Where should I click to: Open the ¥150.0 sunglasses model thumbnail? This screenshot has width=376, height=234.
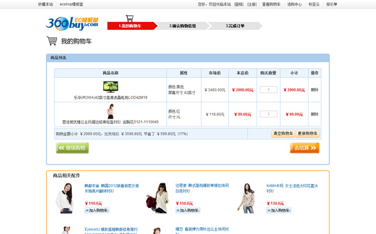pyautogui.click(x=158, y=198)
